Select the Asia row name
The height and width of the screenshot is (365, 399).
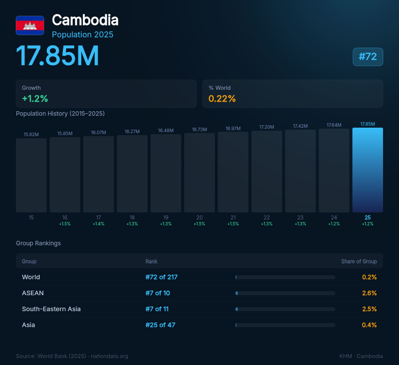tap(28, 325)
